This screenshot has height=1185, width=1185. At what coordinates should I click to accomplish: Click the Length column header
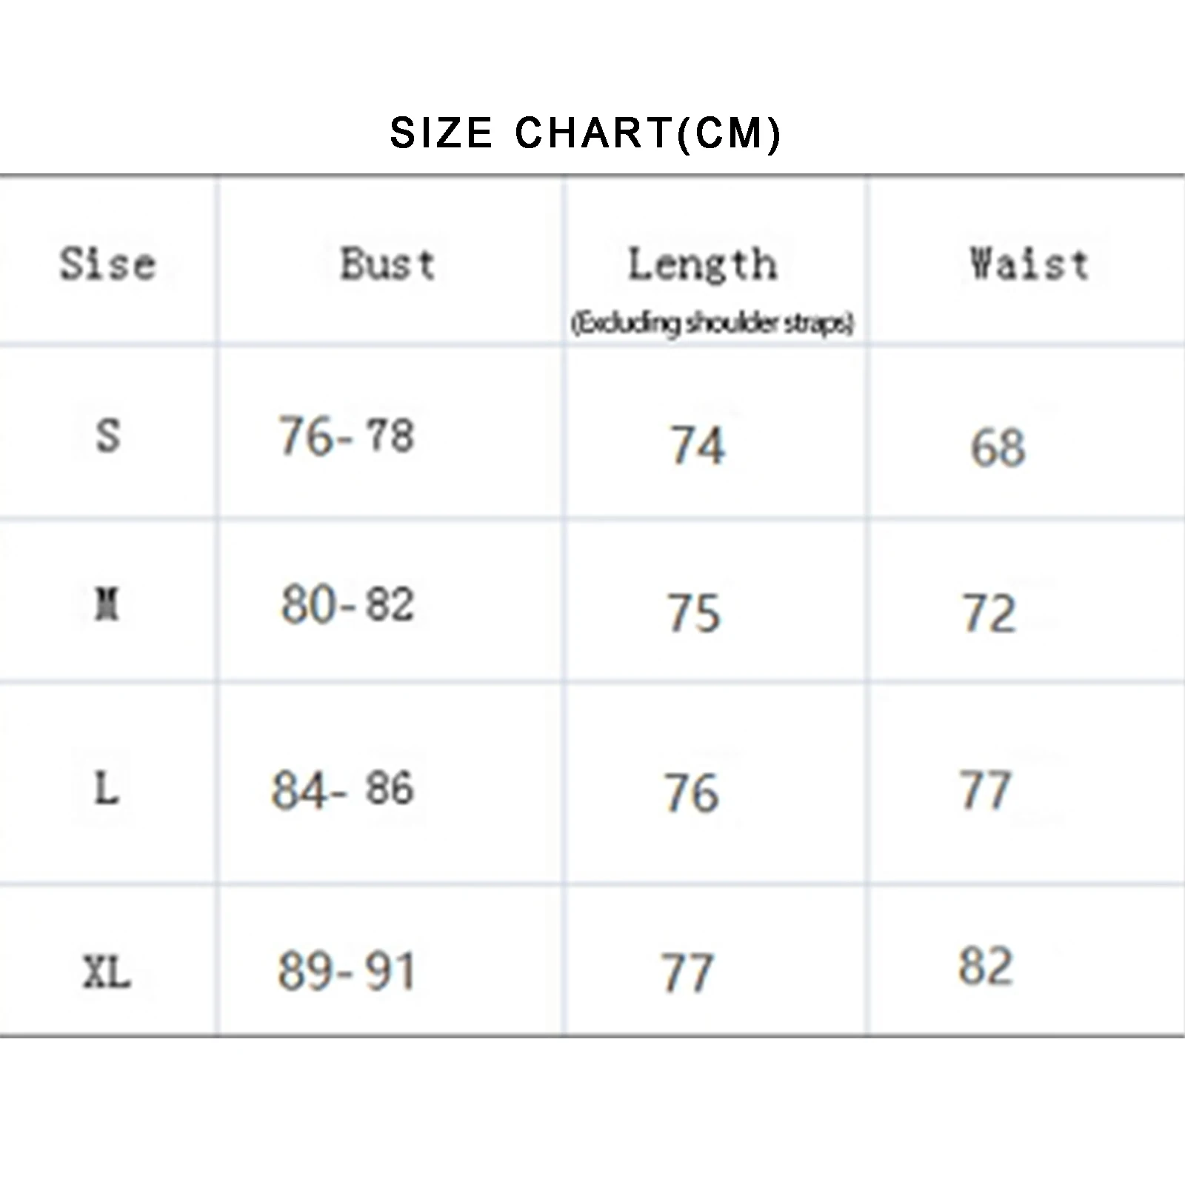[703, 264]
